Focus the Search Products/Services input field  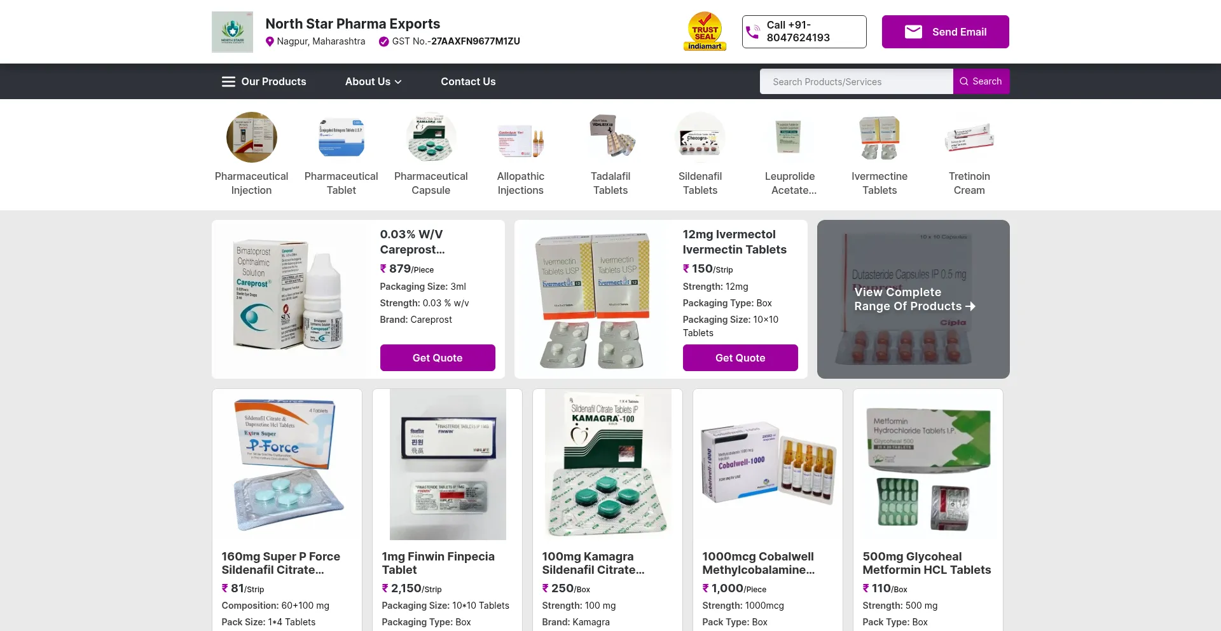coord(856,81)
